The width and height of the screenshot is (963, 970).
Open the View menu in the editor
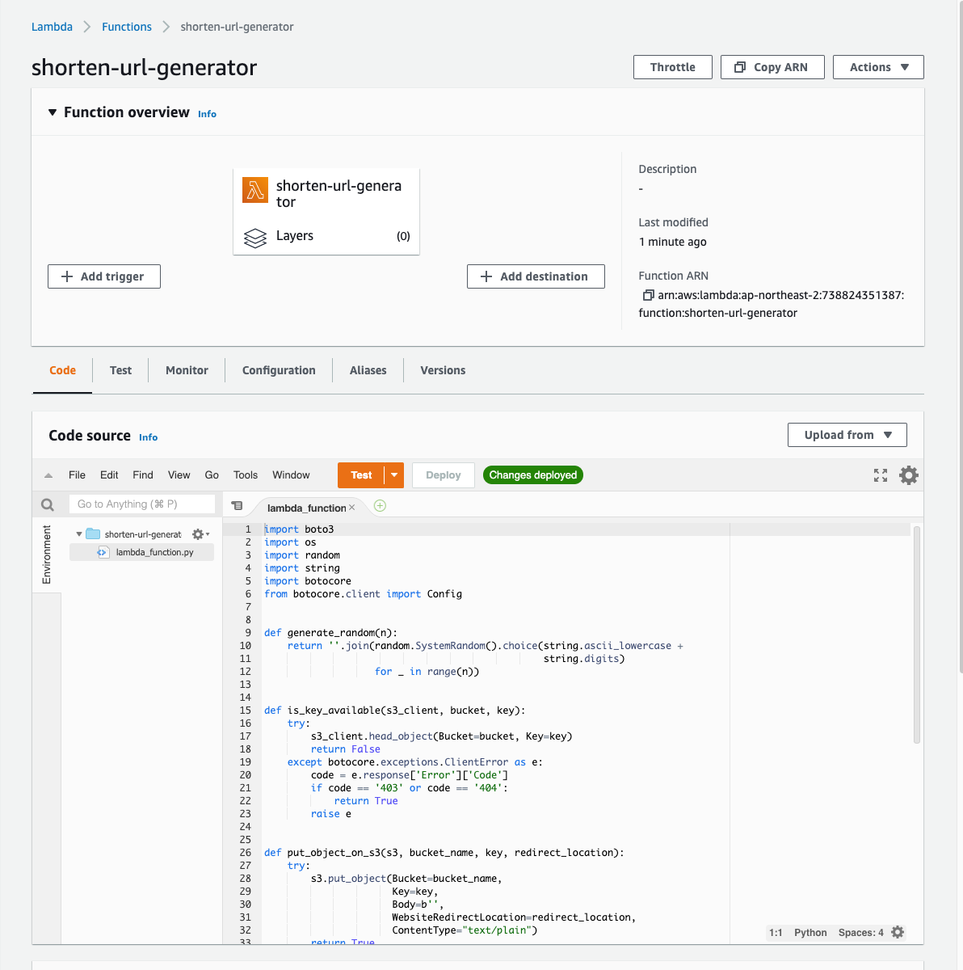point(179,475)
